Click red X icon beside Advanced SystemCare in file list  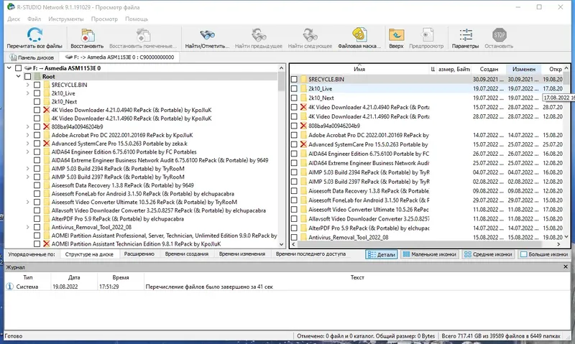303,144
